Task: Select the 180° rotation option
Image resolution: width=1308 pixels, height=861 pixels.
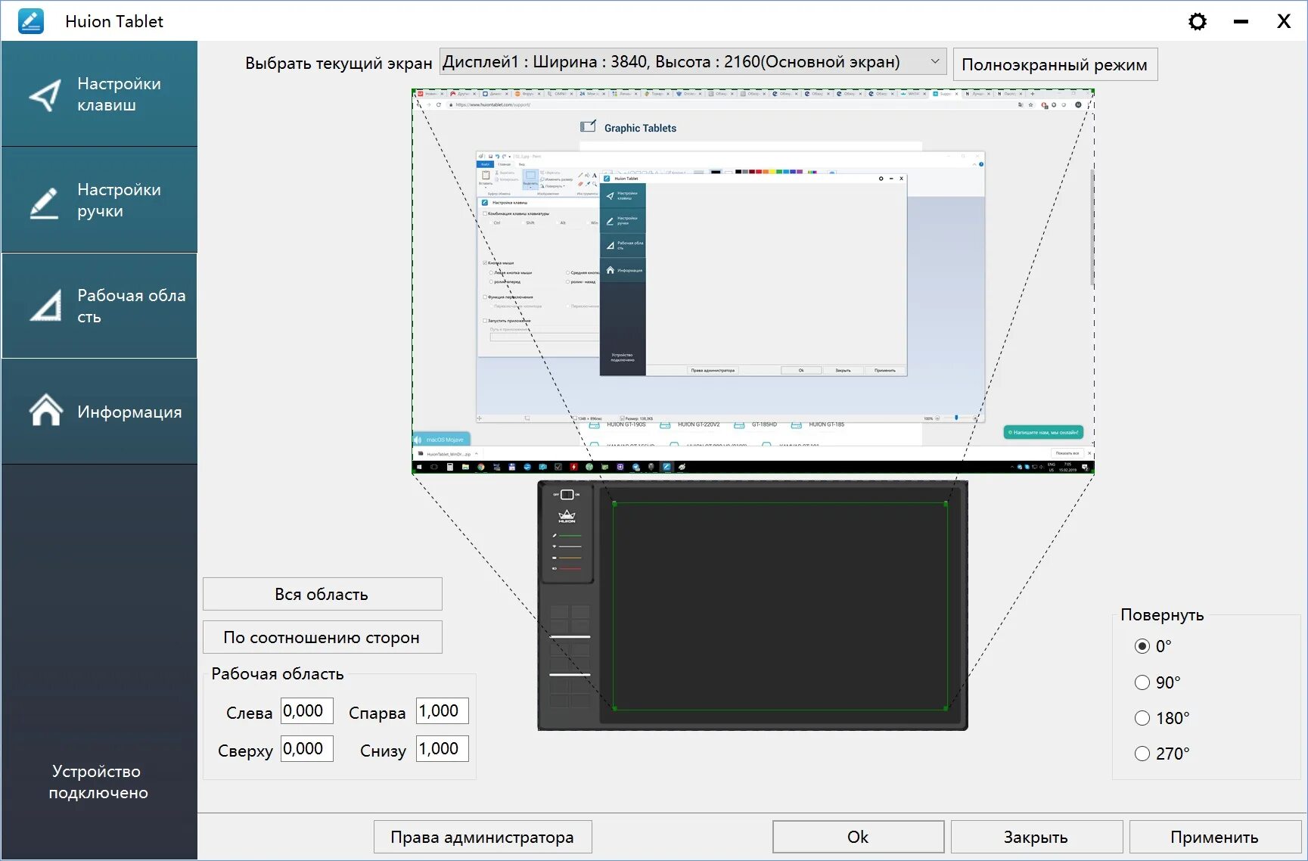Action: point(1142,718)
